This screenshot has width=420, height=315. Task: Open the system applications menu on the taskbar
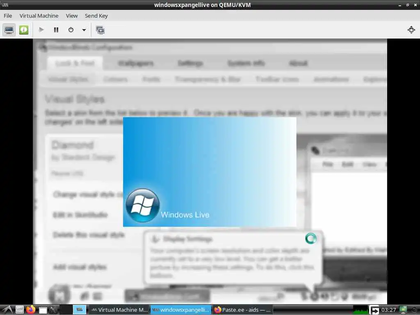(x=7, y=310)
